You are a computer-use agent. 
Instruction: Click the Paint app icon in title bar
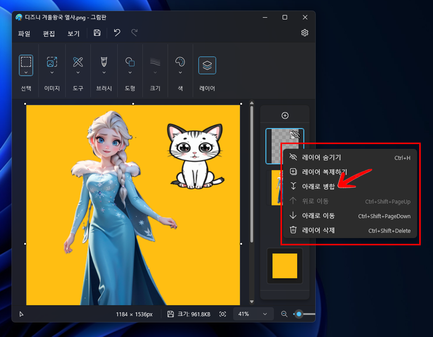(19, 17)
